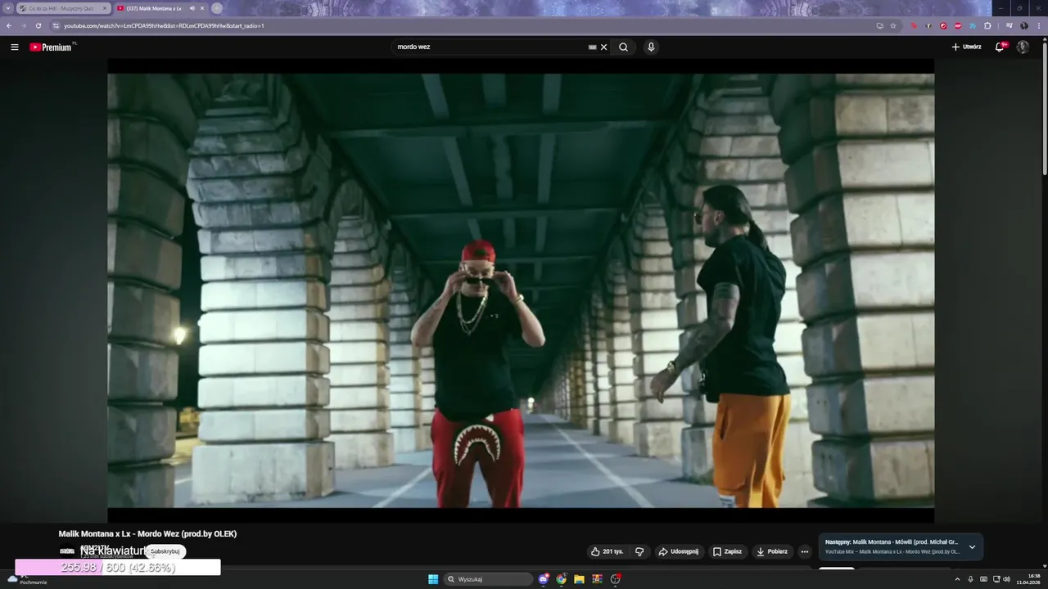1048x589 pixels.
Task: Share the video via Udostępnij
Action: click(678, 551)
